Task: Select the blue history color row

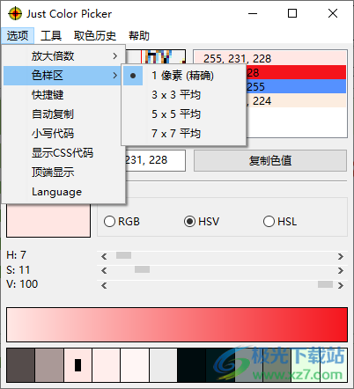Action: coord(296,86)
